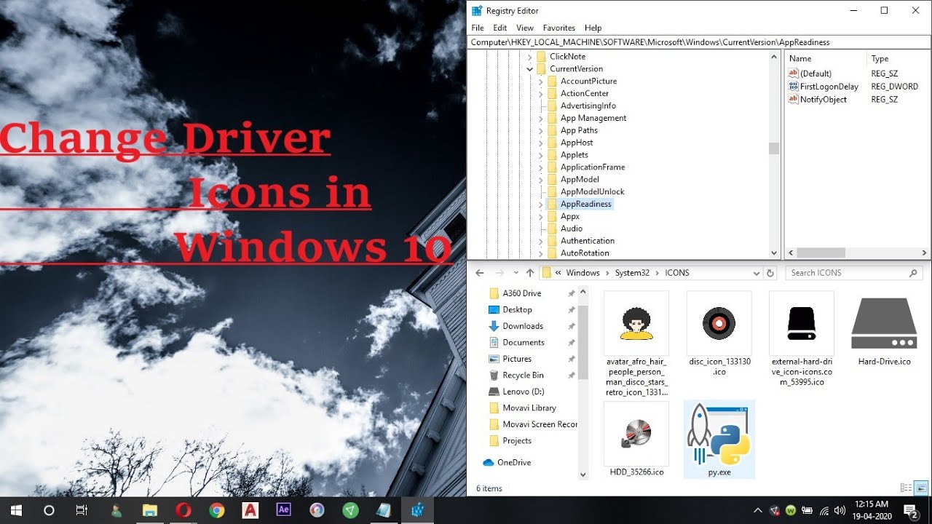Open the Help menu in Registry Editor
Image resolution: width=932 pixels, height=524 pixels.
tap(593, 28)
